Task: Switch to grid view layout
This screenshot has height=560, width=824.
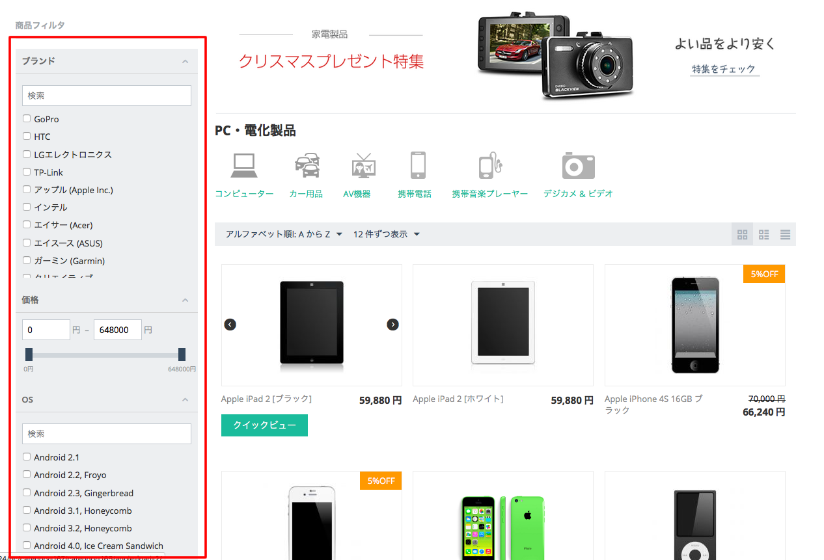Action: click(x=742, y=234)
